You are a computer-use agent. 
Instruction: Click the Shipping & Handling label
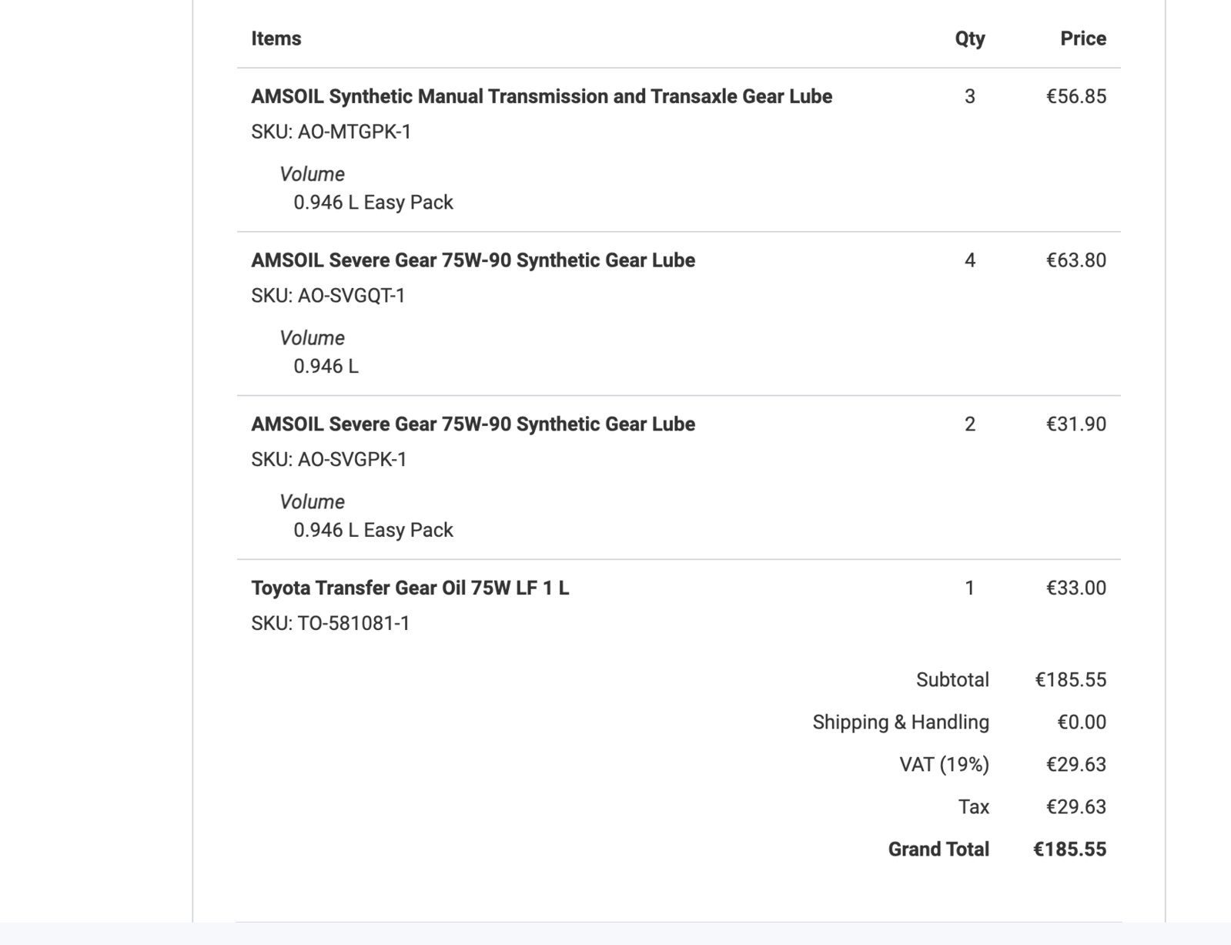[x=901, y=722]
